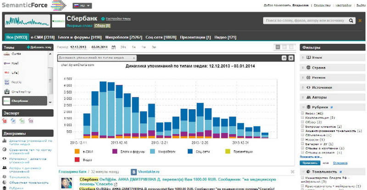The height and width of the screenshot is (190, 367).
Task: Check the Обзор rubric checkbox
Action: point(302,122)
